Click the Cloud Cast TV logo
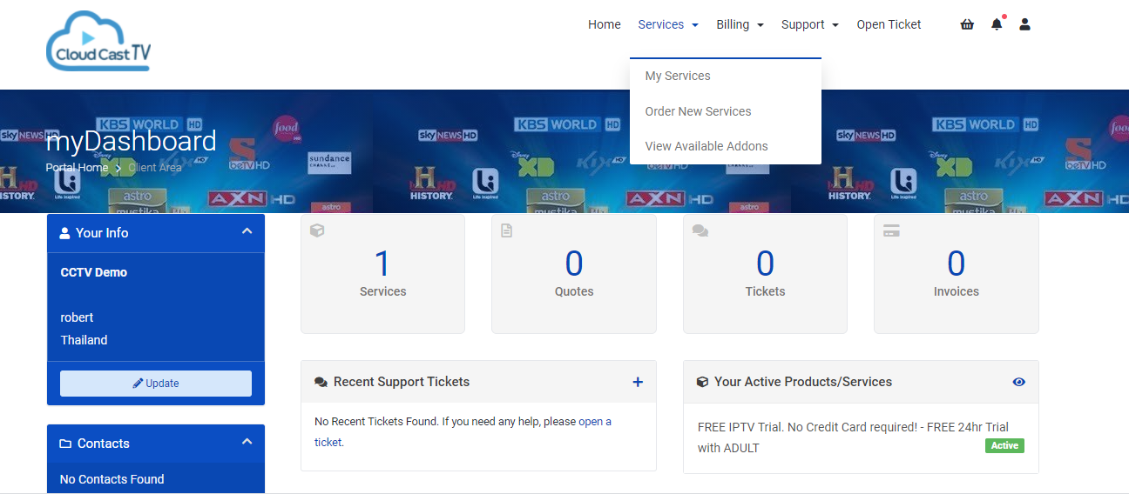 tap(98, 40)
